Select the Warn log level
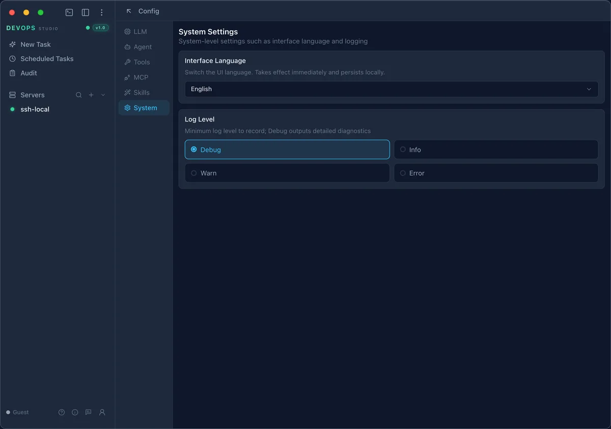The image size is (611, 429). [x=287, y=173]
